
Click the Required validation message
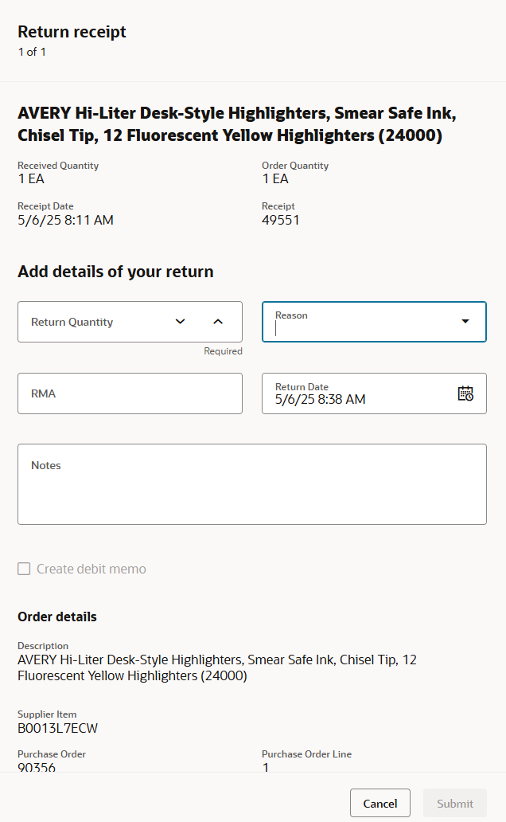pyautogui.click(x=223, y=351)
